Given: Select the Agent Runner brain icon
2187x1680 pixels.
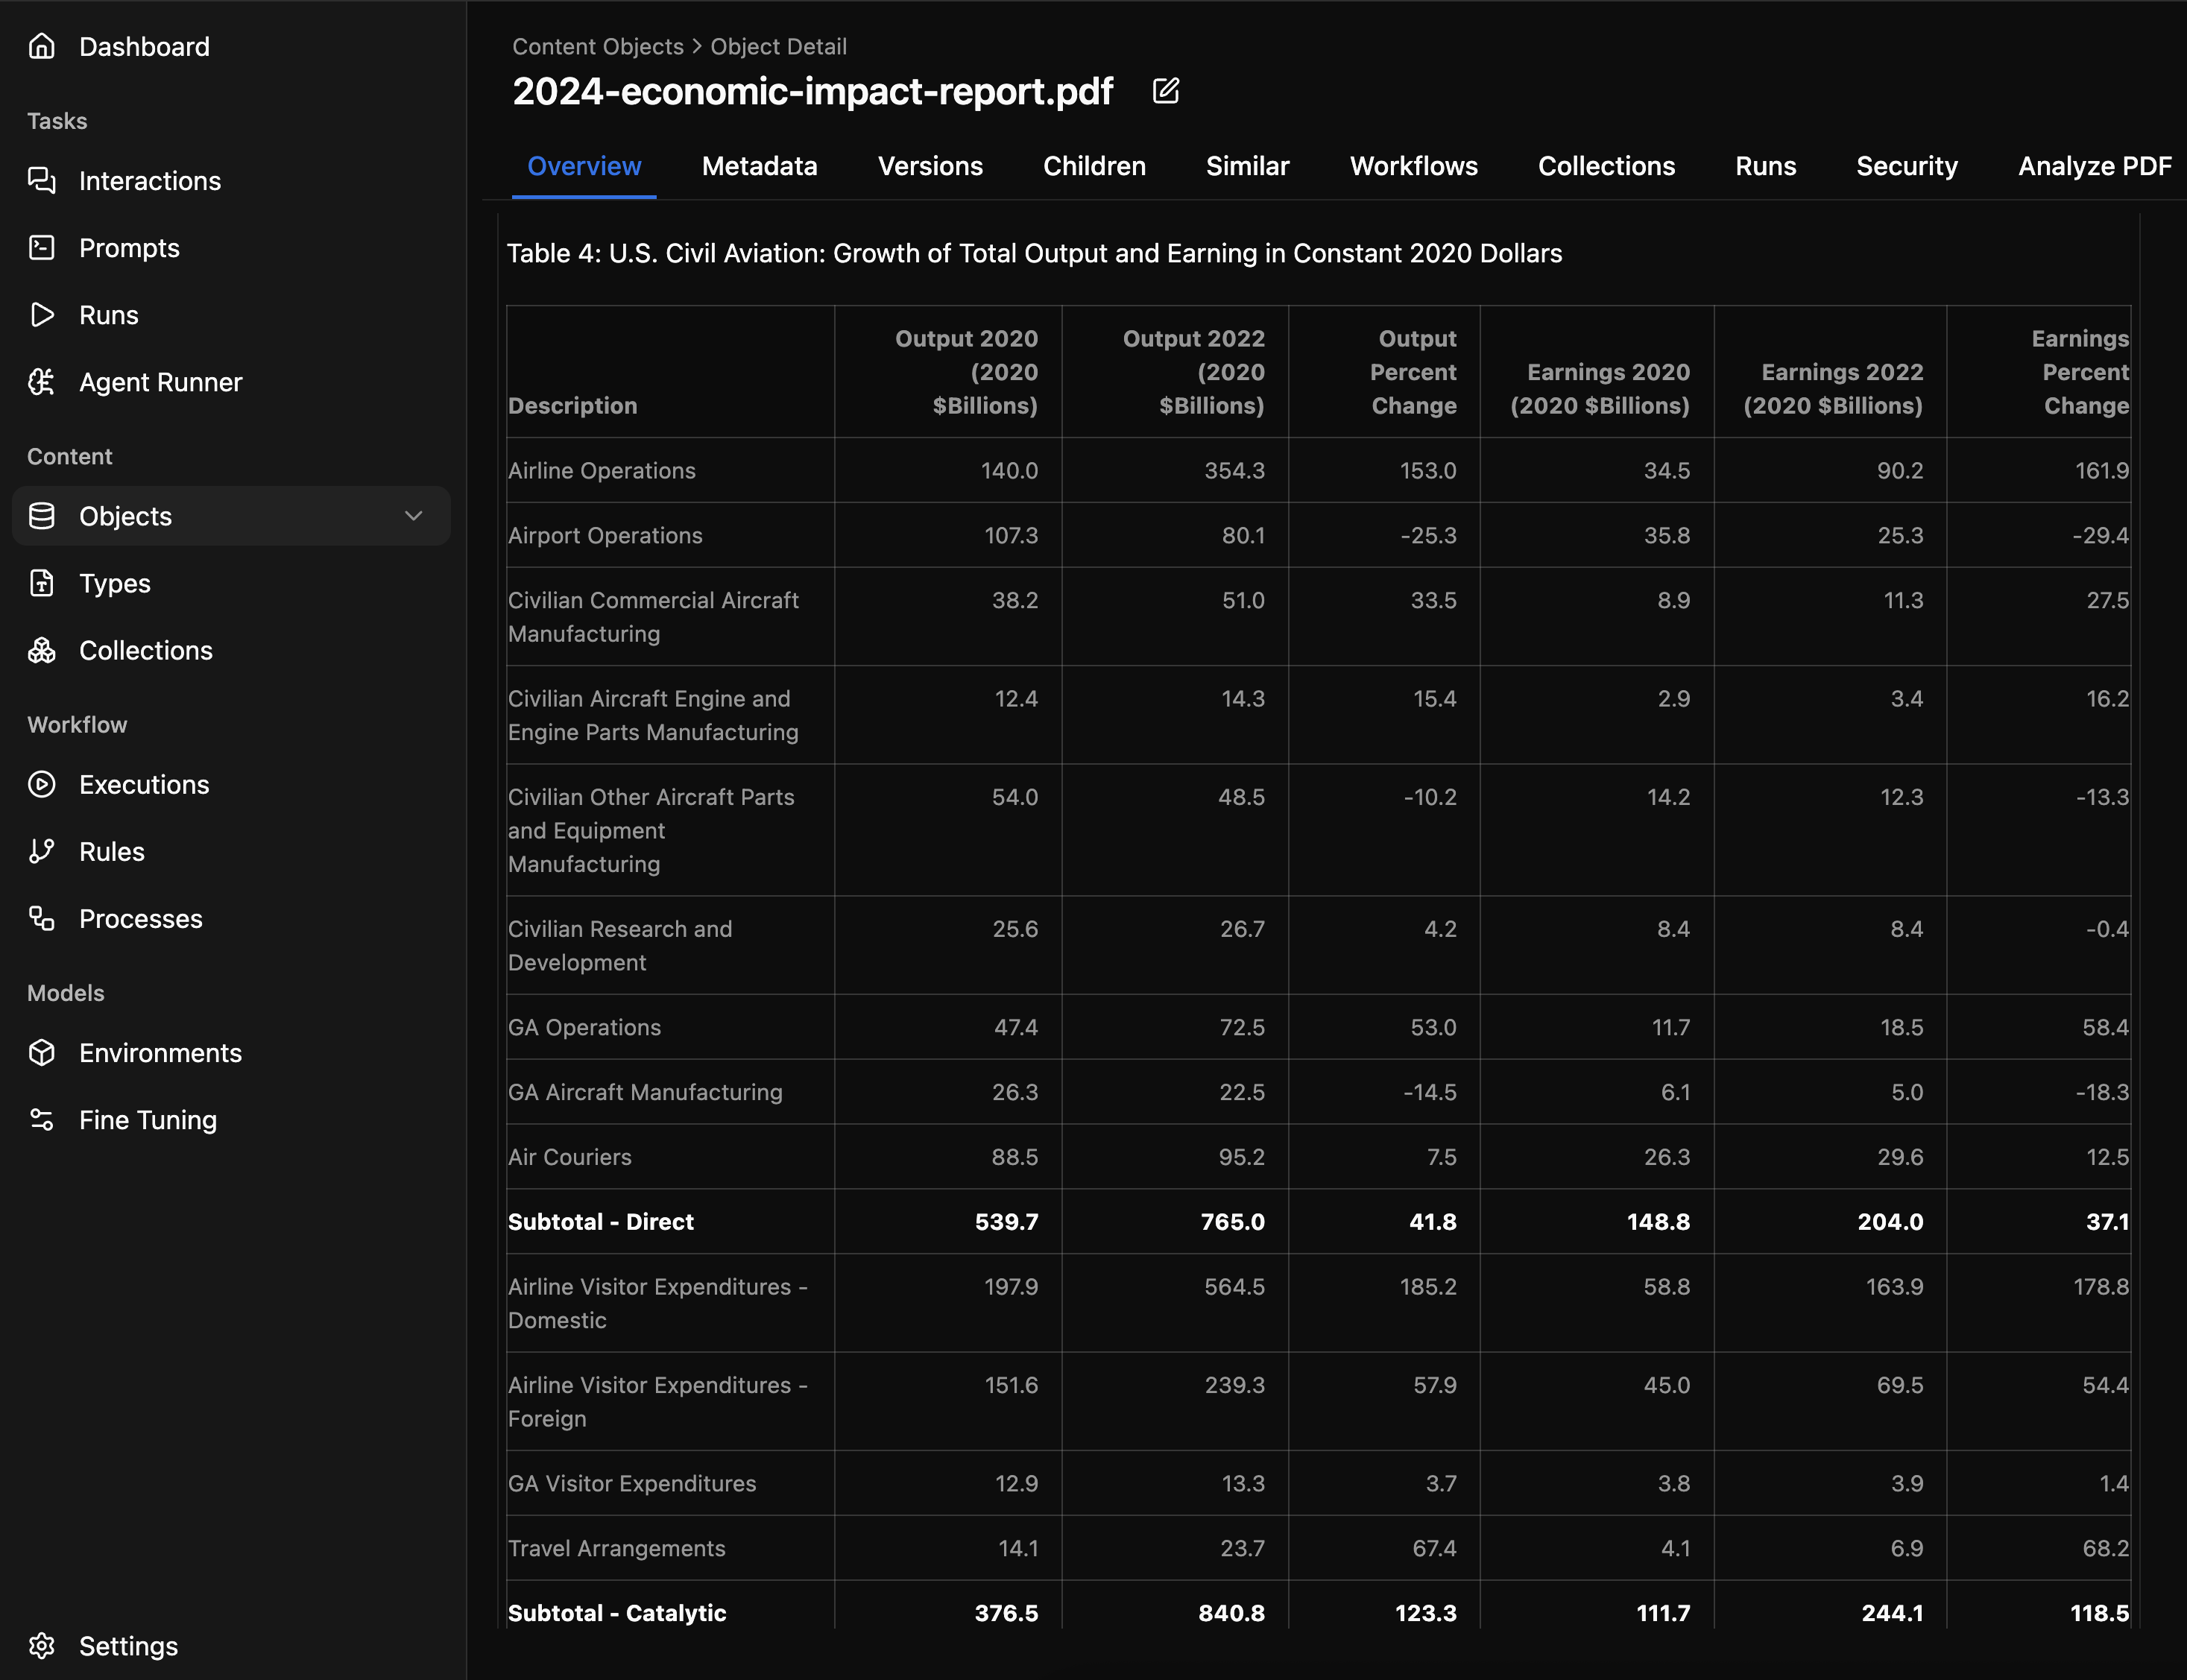Looking at the screenshot, I should click(x=42, y=381).
